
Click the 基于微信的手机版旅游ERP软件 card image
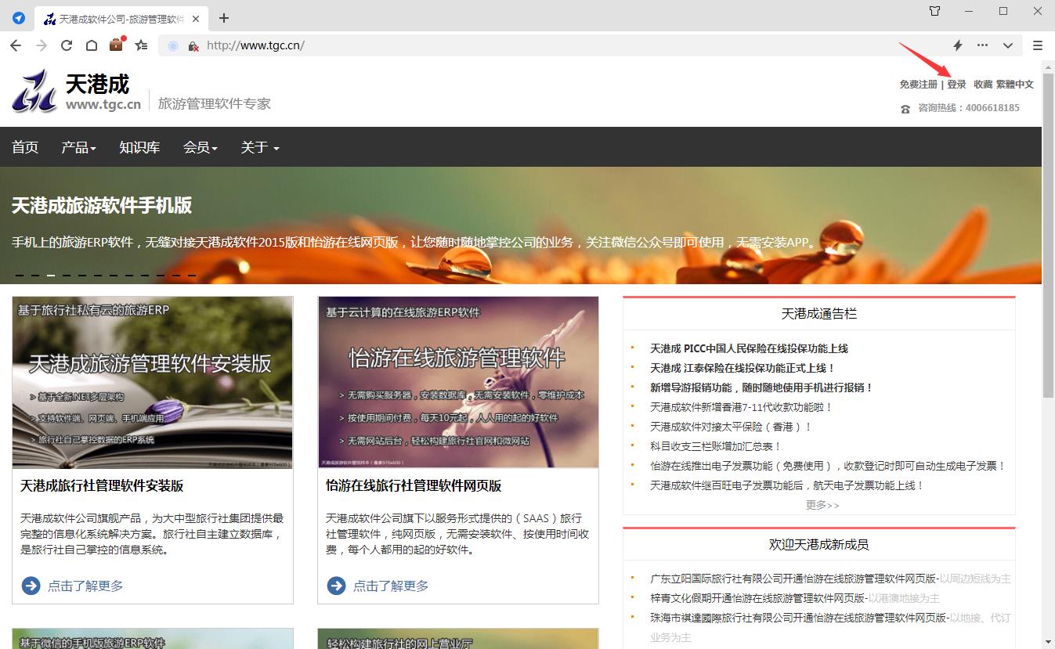[153, 639]
